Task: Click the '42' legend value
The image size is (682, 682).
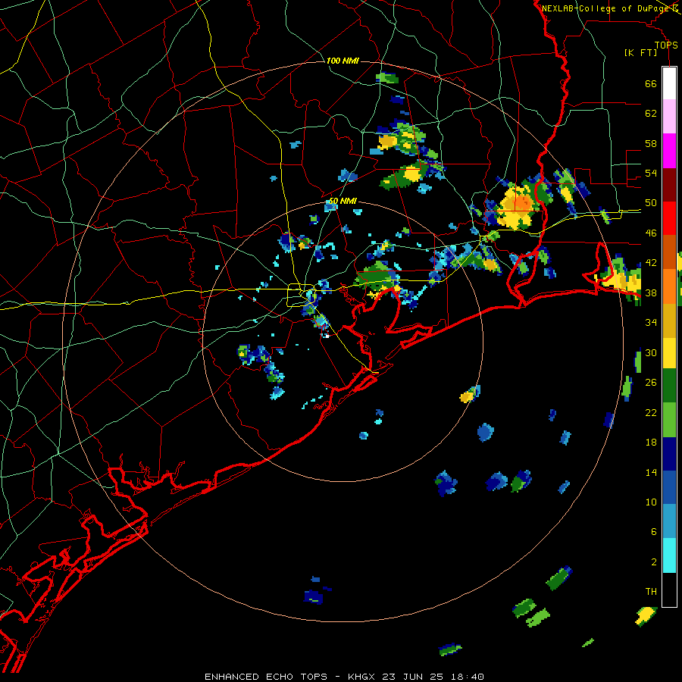Action: coord(651,263)
